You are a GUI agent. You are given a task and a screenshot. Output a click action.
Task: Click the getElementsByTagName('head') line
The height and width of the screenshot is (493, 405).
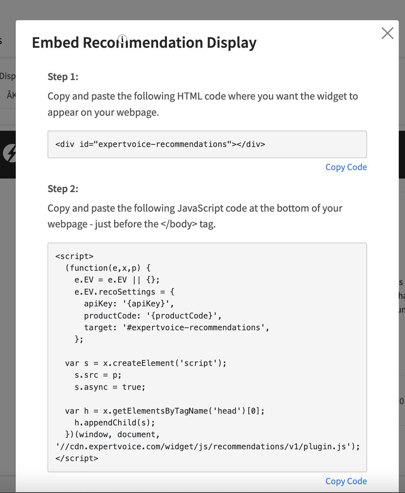click(165, 411)
